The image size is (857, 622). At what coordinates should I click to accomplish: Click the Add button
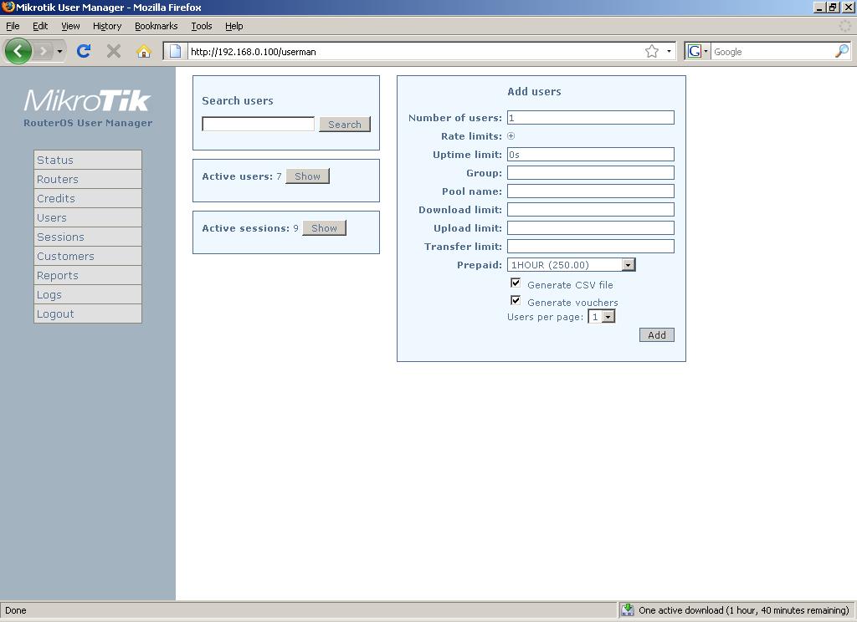coord(657,334)
